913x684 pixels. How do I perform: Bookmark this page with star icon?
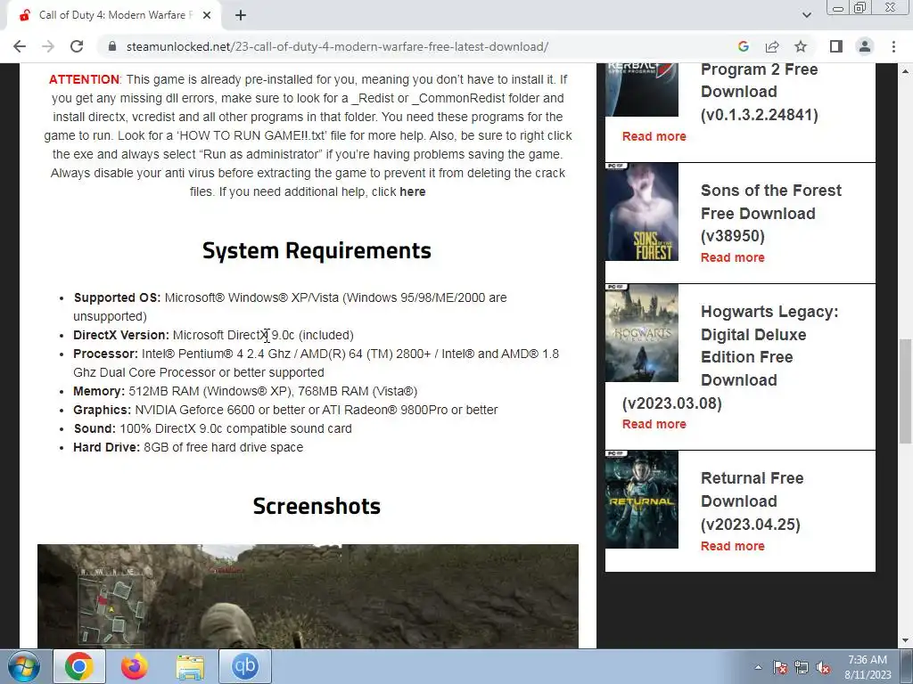(801, 46)
